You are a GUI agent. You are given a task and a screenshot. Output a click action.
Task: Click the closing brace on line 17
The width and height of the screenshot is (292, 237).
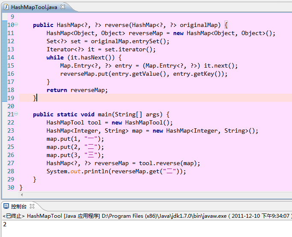[x=48, y=82]
